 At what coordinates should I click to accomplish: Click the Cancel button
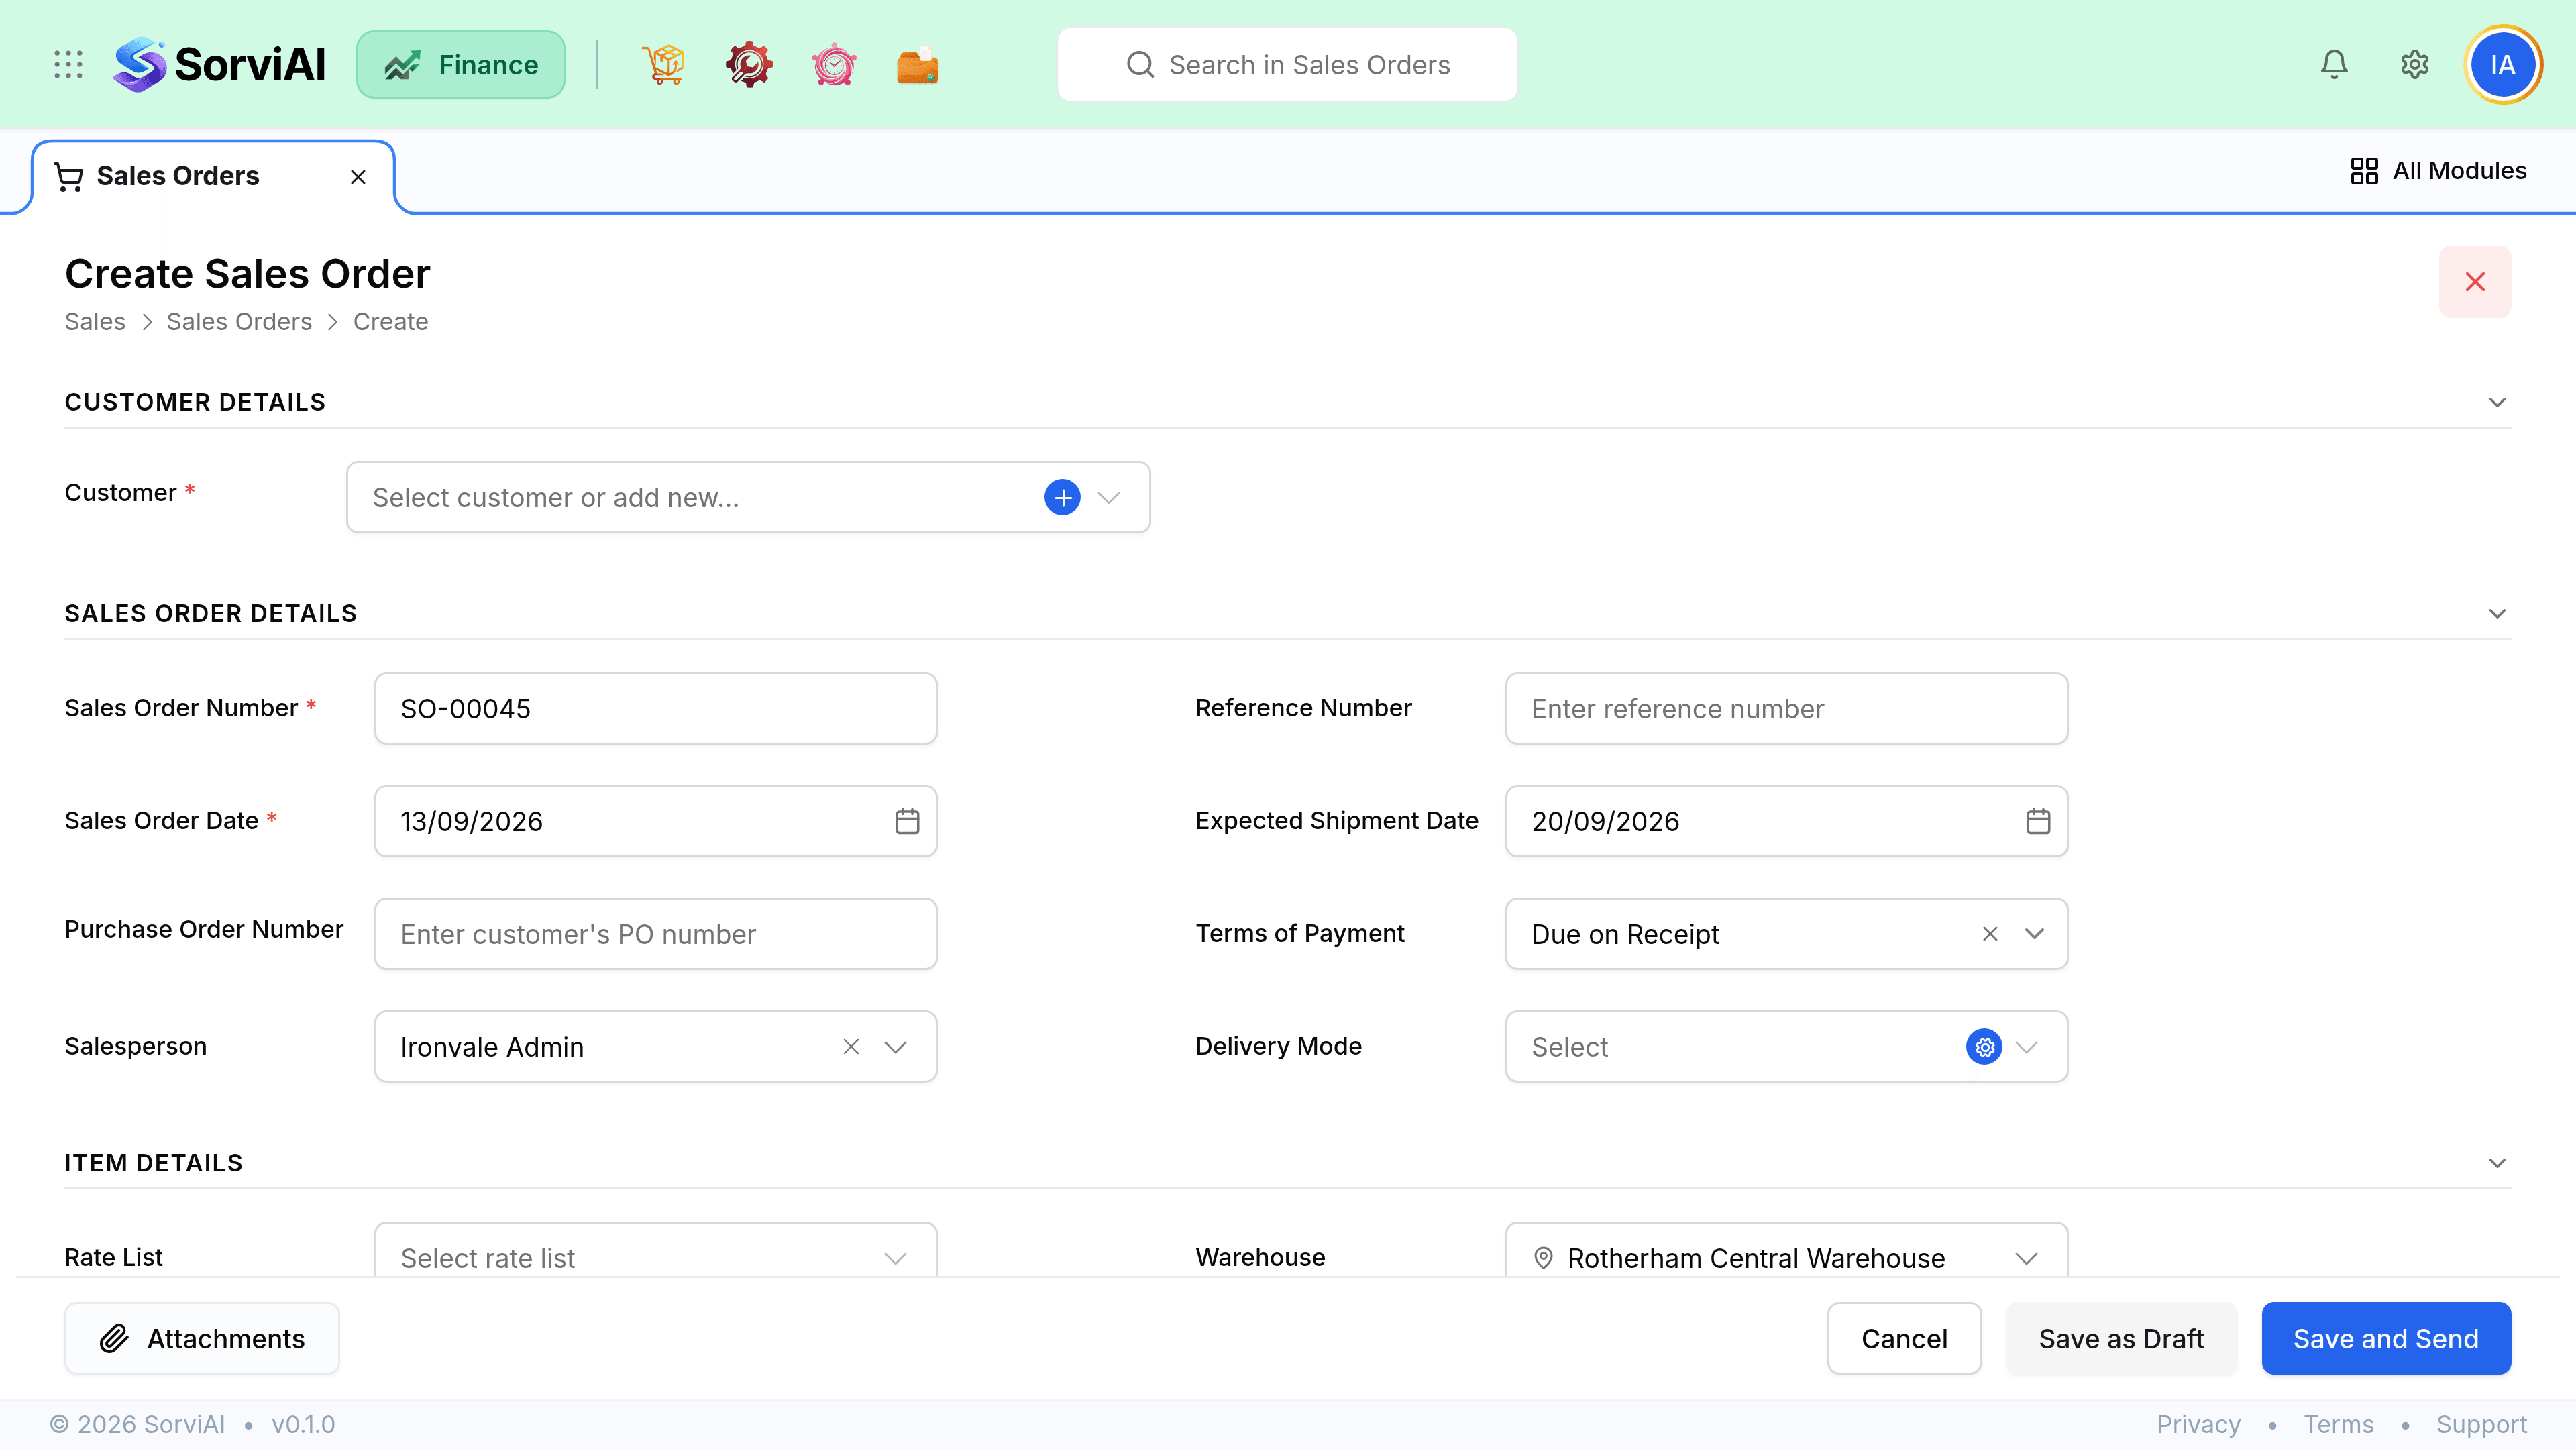pos(1904,1339)
